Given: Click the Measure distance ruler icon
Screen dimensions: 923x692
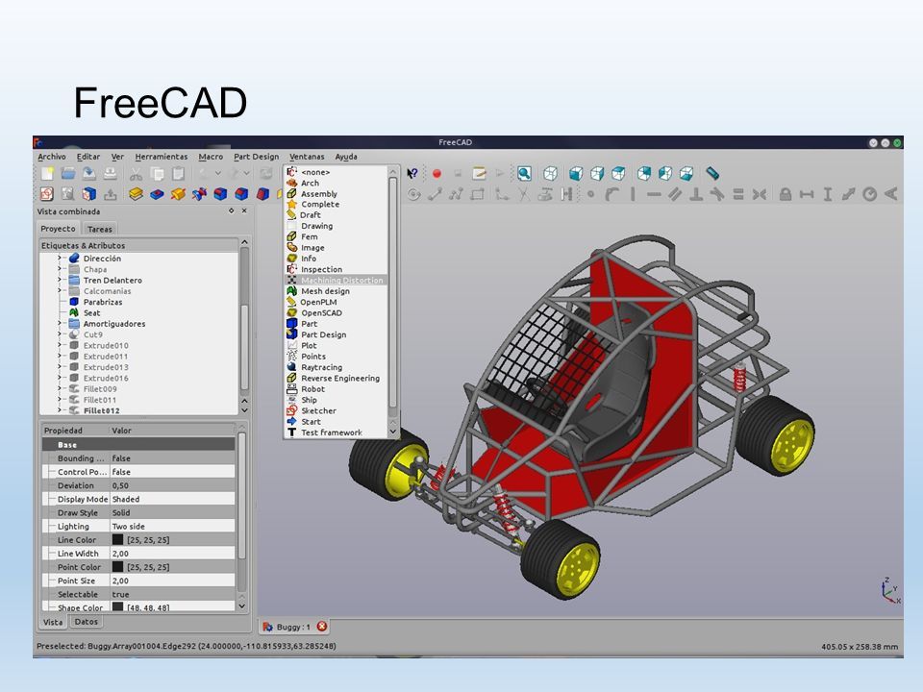Looking at the screenshot, I should [x=712, y=174].
